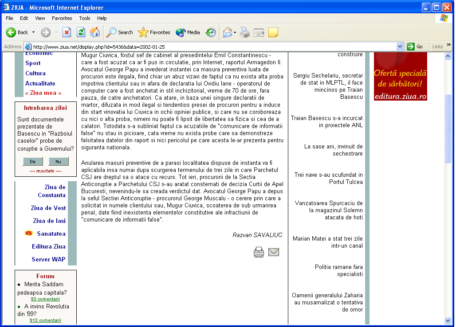Click the vertical scrollbar down arrow
This screenshot has width=456, height=327.
point(448,321)
